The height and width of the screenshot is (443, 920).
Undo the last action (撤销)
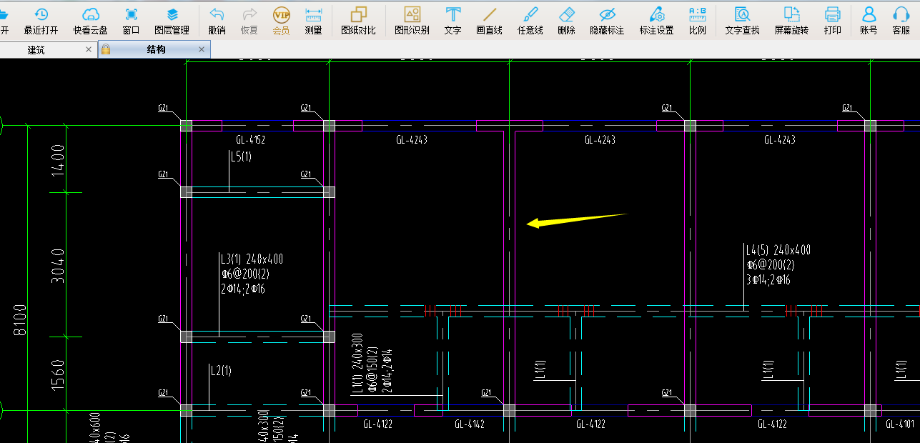[x=217, y=20]
